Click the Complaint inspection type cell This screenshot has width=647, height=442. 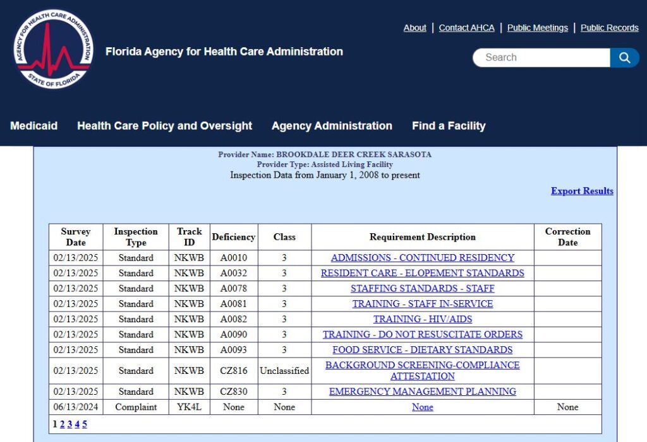[x=136, y=407]
